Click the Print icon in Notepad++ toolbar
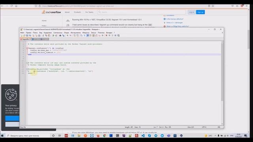The height and width of the screenshot is (142, 253). [x=39, y=35]
